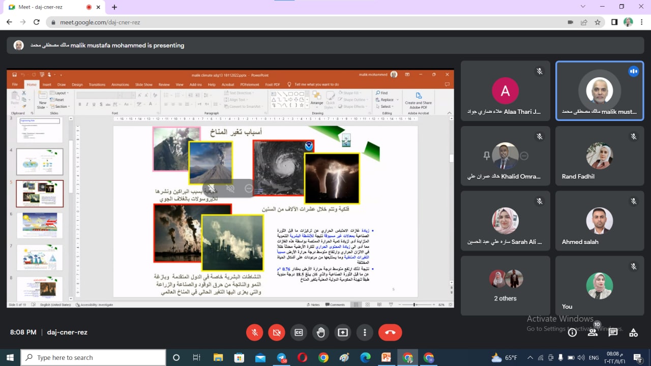651x366 pixels.
Task: Open the meeting details info icon
Action: [x=572, y=332]
